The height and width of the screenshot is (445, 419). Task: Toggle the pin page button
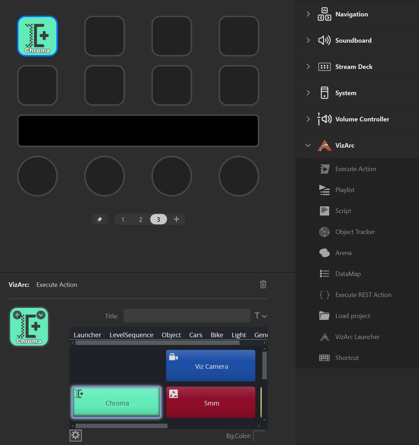100,219
